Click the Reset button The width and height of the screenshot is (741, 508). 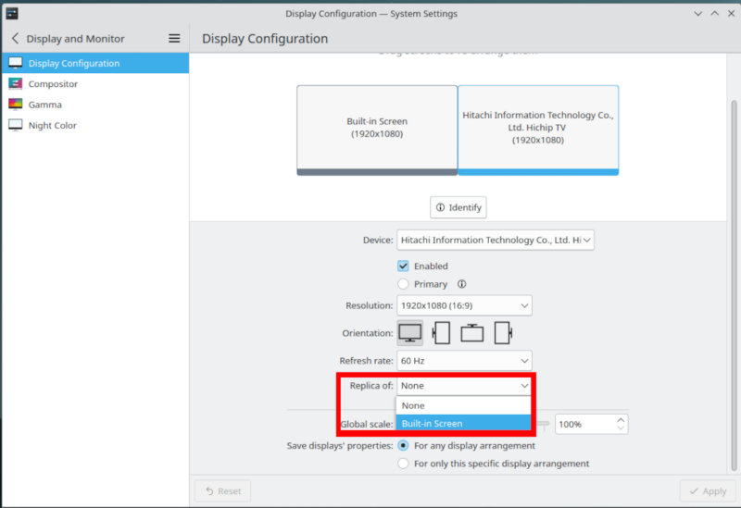(223, 491)
